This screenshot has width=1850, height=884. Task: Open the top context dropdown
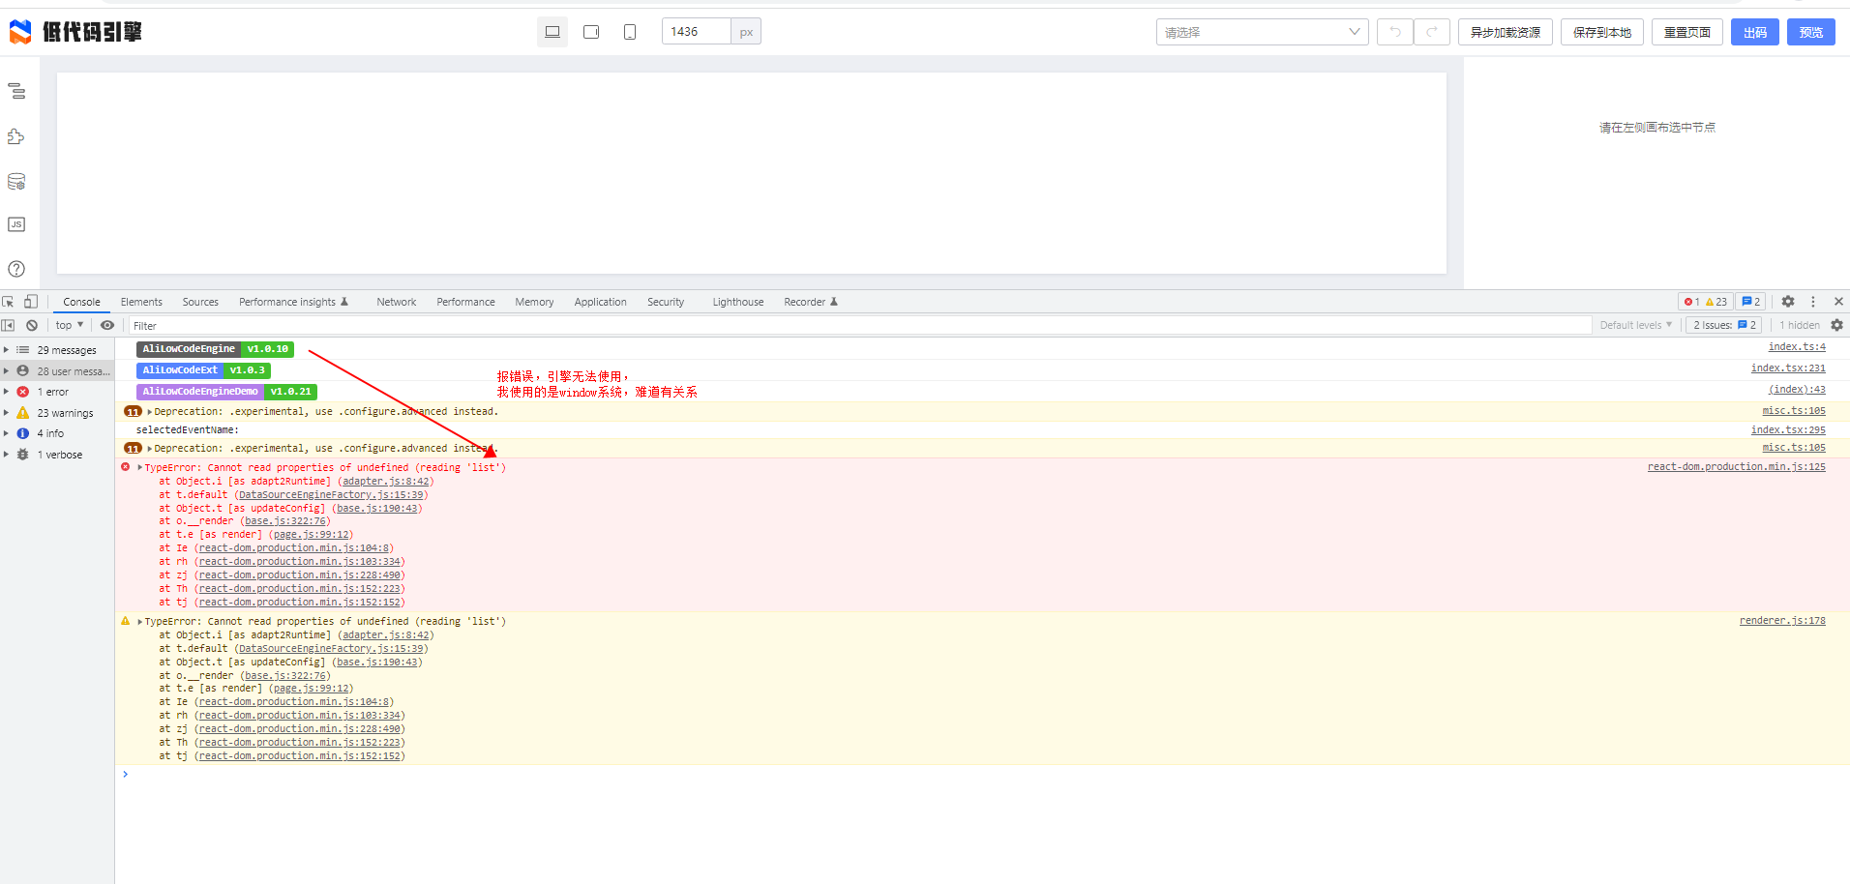pos(70,325)
